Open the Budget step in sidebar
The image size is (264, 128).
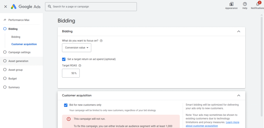(13, 78)
